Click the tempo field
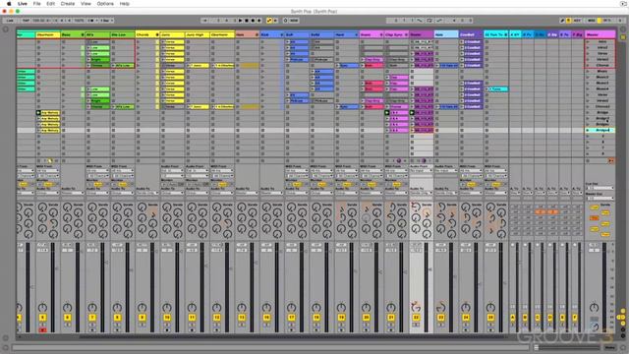Screen dimensions: 629x354 39,20
